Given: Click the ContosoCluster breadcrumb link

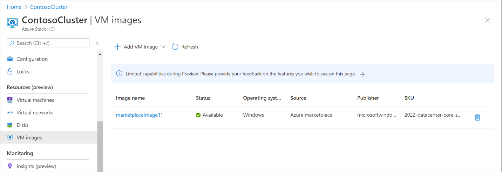Looking at the screenshot, I should click(x=49, y=7).
